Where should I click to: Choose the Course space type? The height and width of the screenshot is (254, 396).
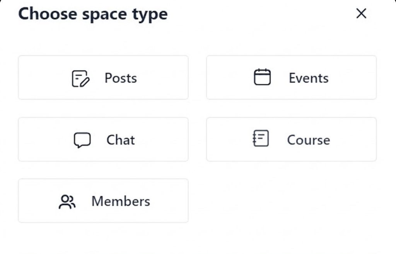pos(291,139)
